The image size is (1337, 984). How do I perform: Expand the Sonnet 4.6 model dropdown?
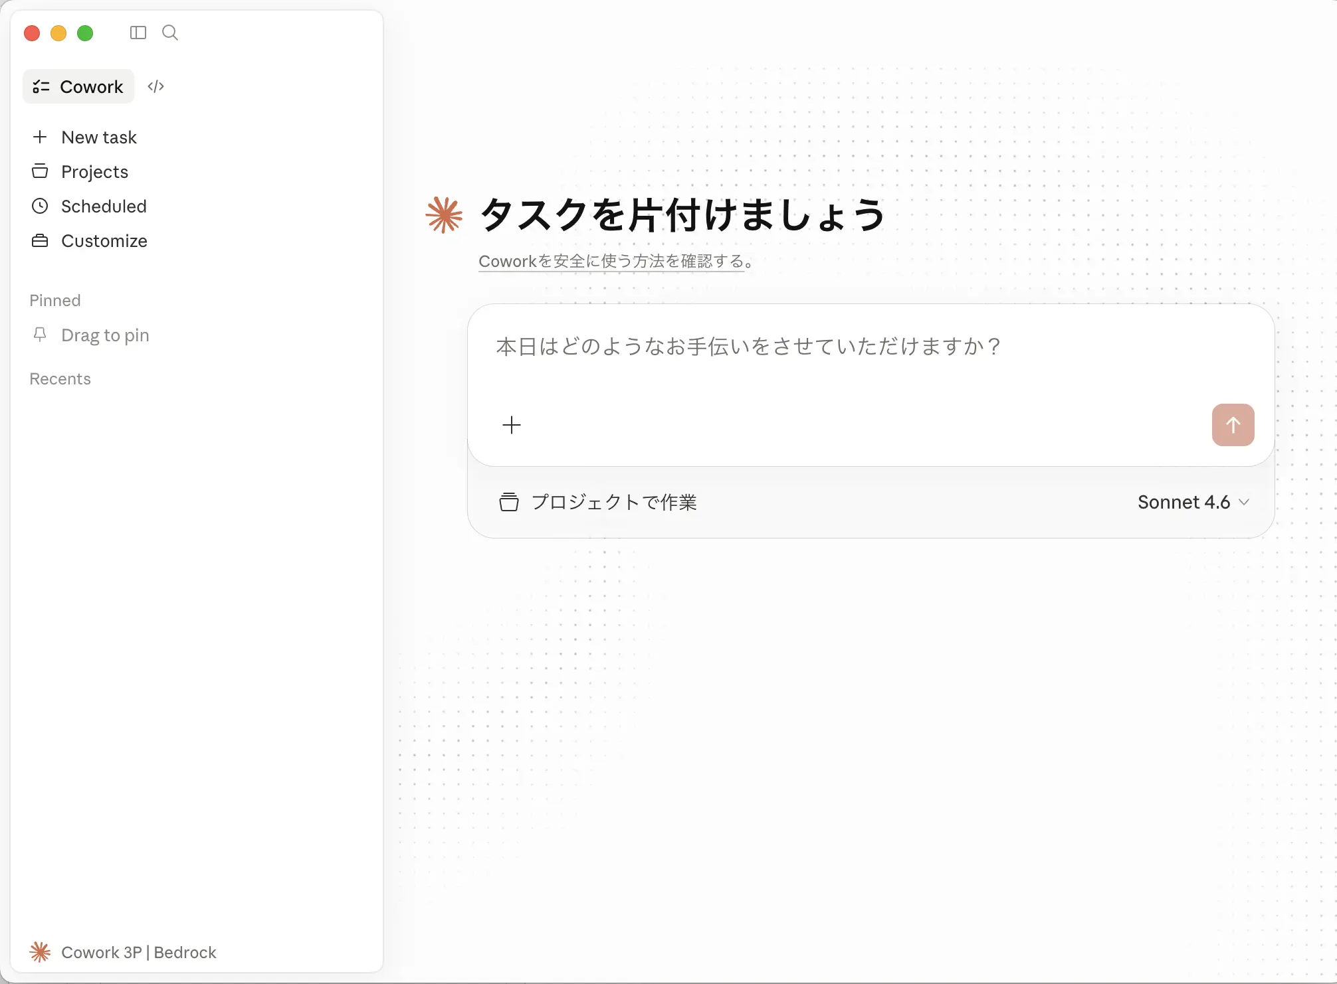pyautogui.click(x=1193, y=502)
